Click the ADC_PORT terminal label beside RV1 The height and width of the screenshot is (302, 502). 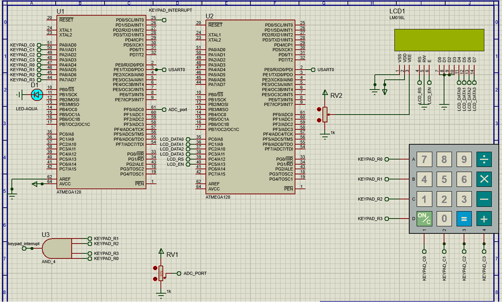(x=195, y=273)
